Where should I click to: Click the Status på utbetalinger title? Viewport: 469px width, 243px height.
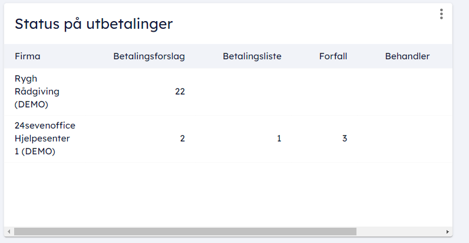[94, 24]
